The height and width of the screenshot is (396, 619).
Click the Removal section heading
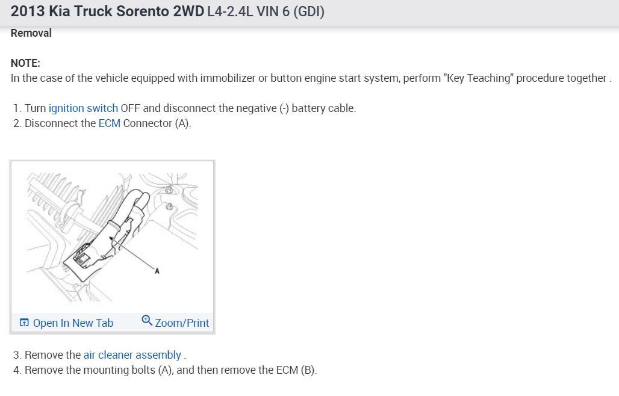point(31,33)
